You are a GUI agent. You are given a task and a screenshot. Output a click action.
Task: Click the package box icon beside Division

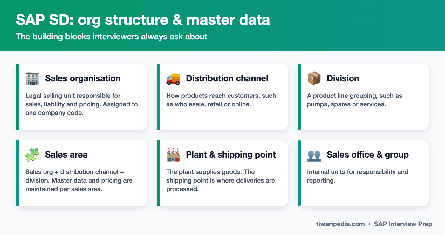coord(314,78)
